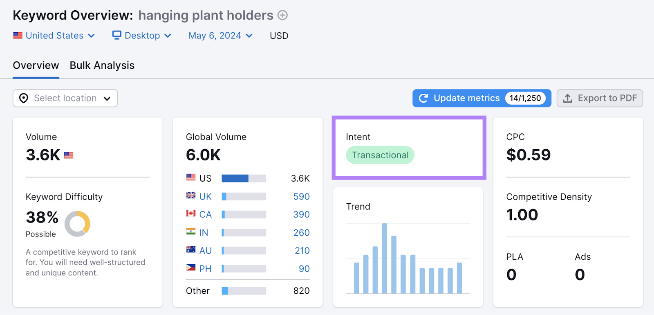Image resolution: width=654 pixels, height=315 pixels.
Task: Click the Philippines flag icon
Action: pos(190,268)
